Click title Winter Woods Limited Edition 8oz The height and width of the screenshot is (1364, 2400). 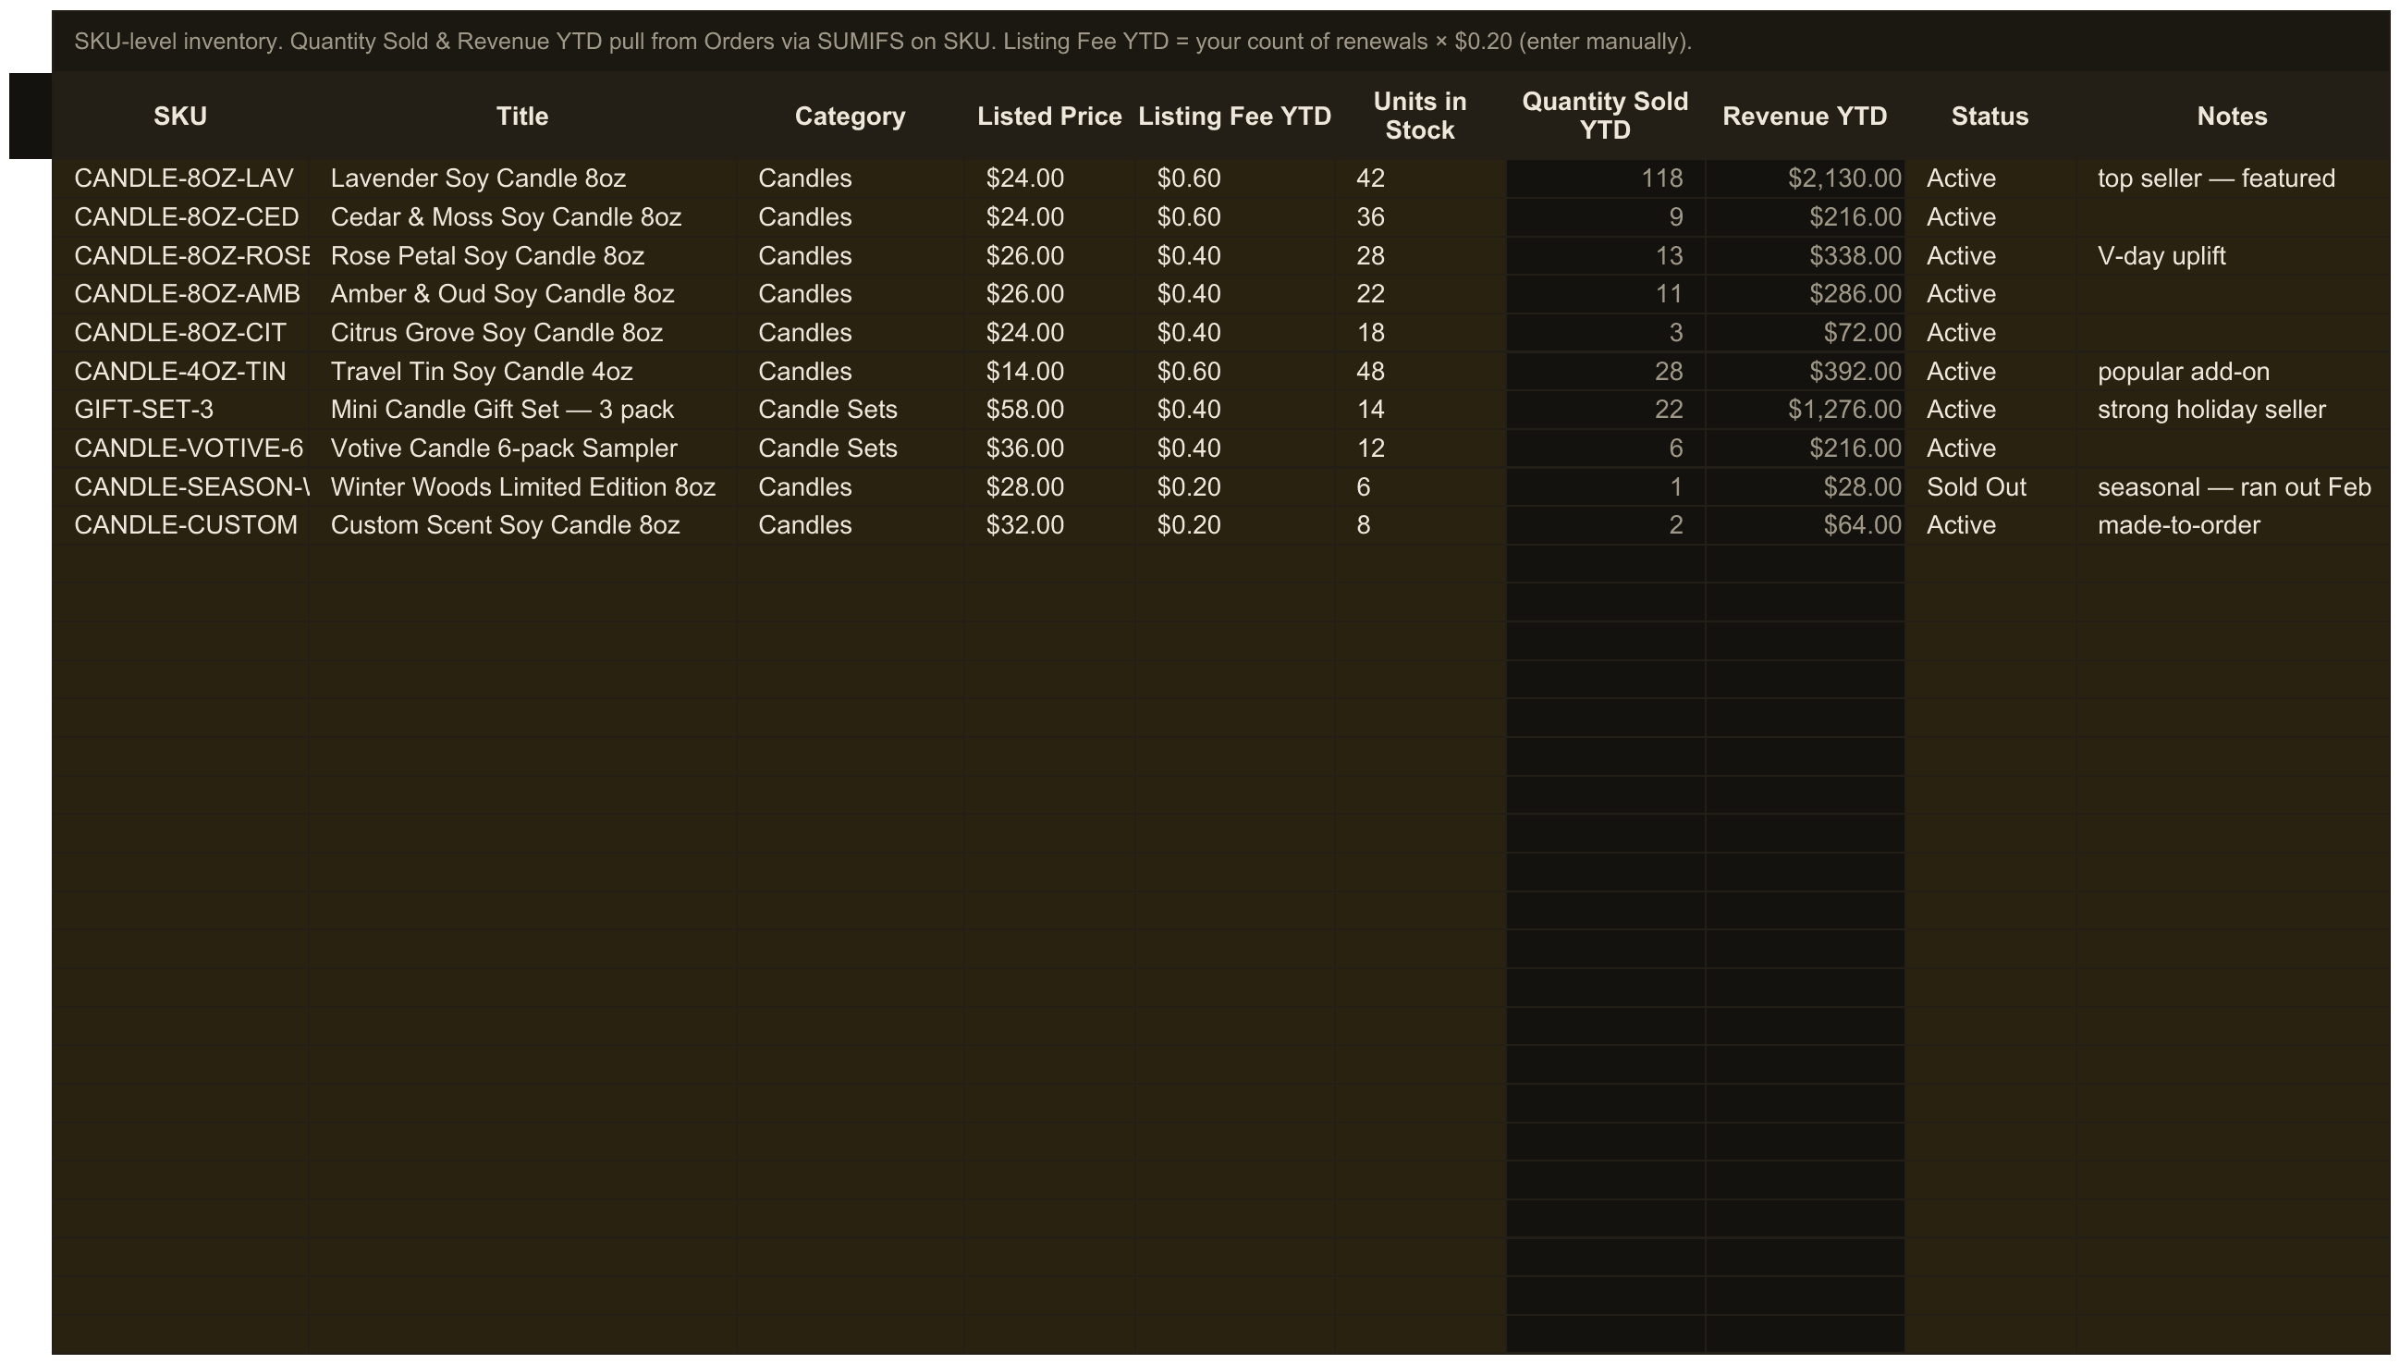(522, 487)
